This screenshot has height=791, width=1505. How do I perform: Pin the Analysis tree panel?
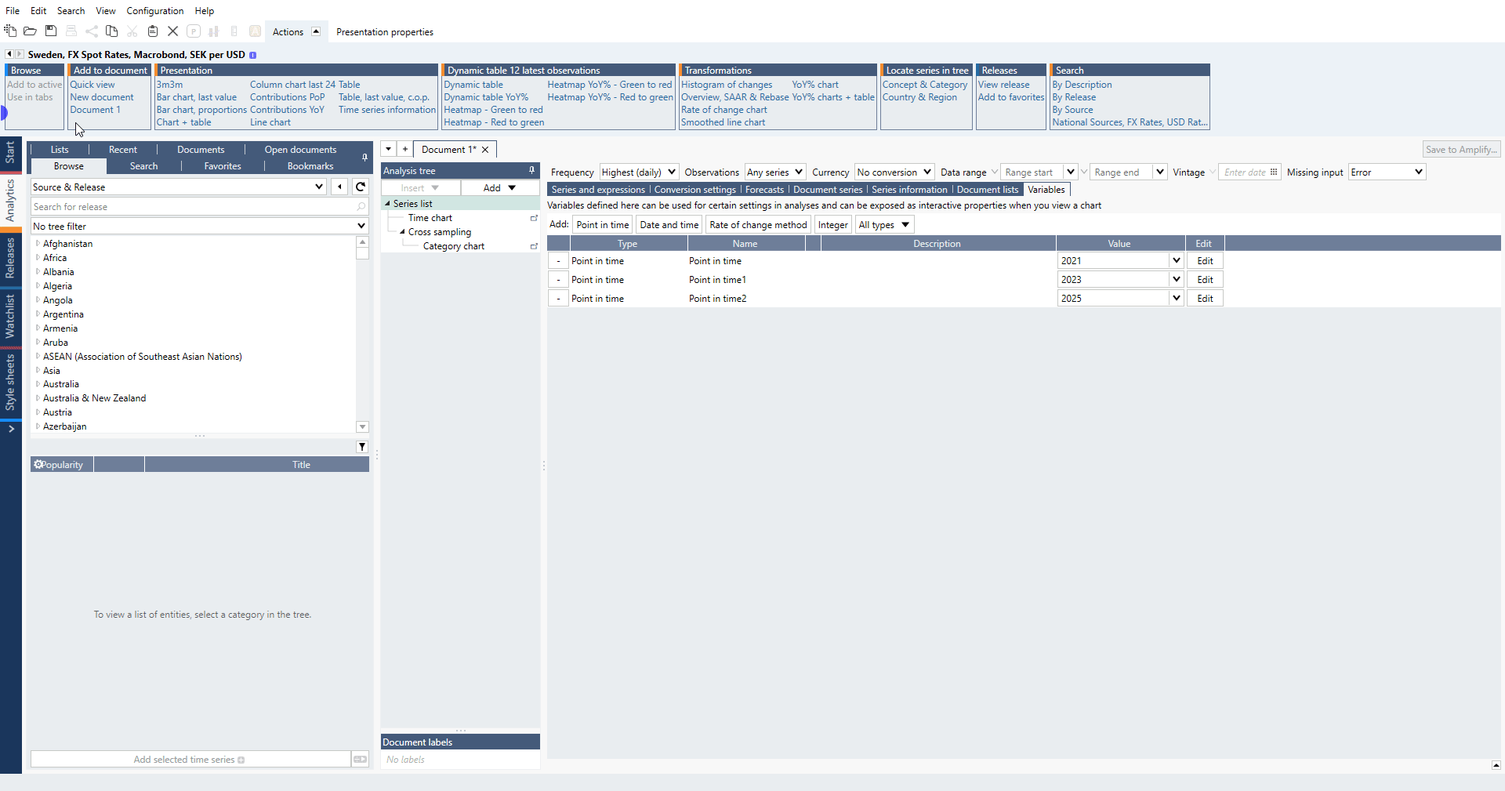531,170
